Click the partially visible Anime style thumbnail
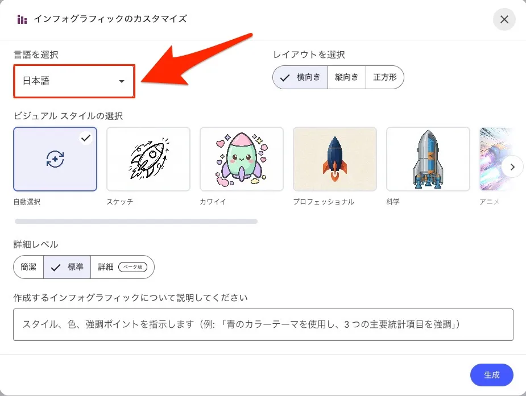This screenshot has width=526, height=396. [x=490, y=159]
